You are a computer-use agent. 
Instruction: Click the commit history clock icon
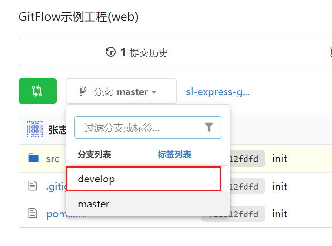[111, 52]
